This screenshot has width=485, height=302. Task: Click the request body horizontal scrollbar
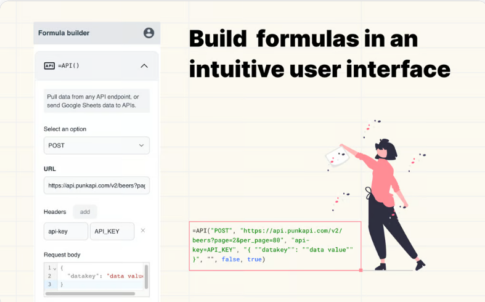point(92,293)
